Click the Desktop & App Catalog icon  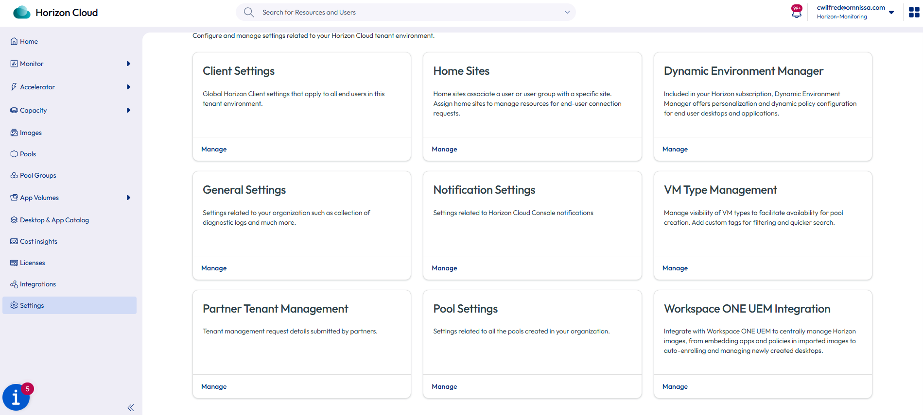tap(14, 220)
